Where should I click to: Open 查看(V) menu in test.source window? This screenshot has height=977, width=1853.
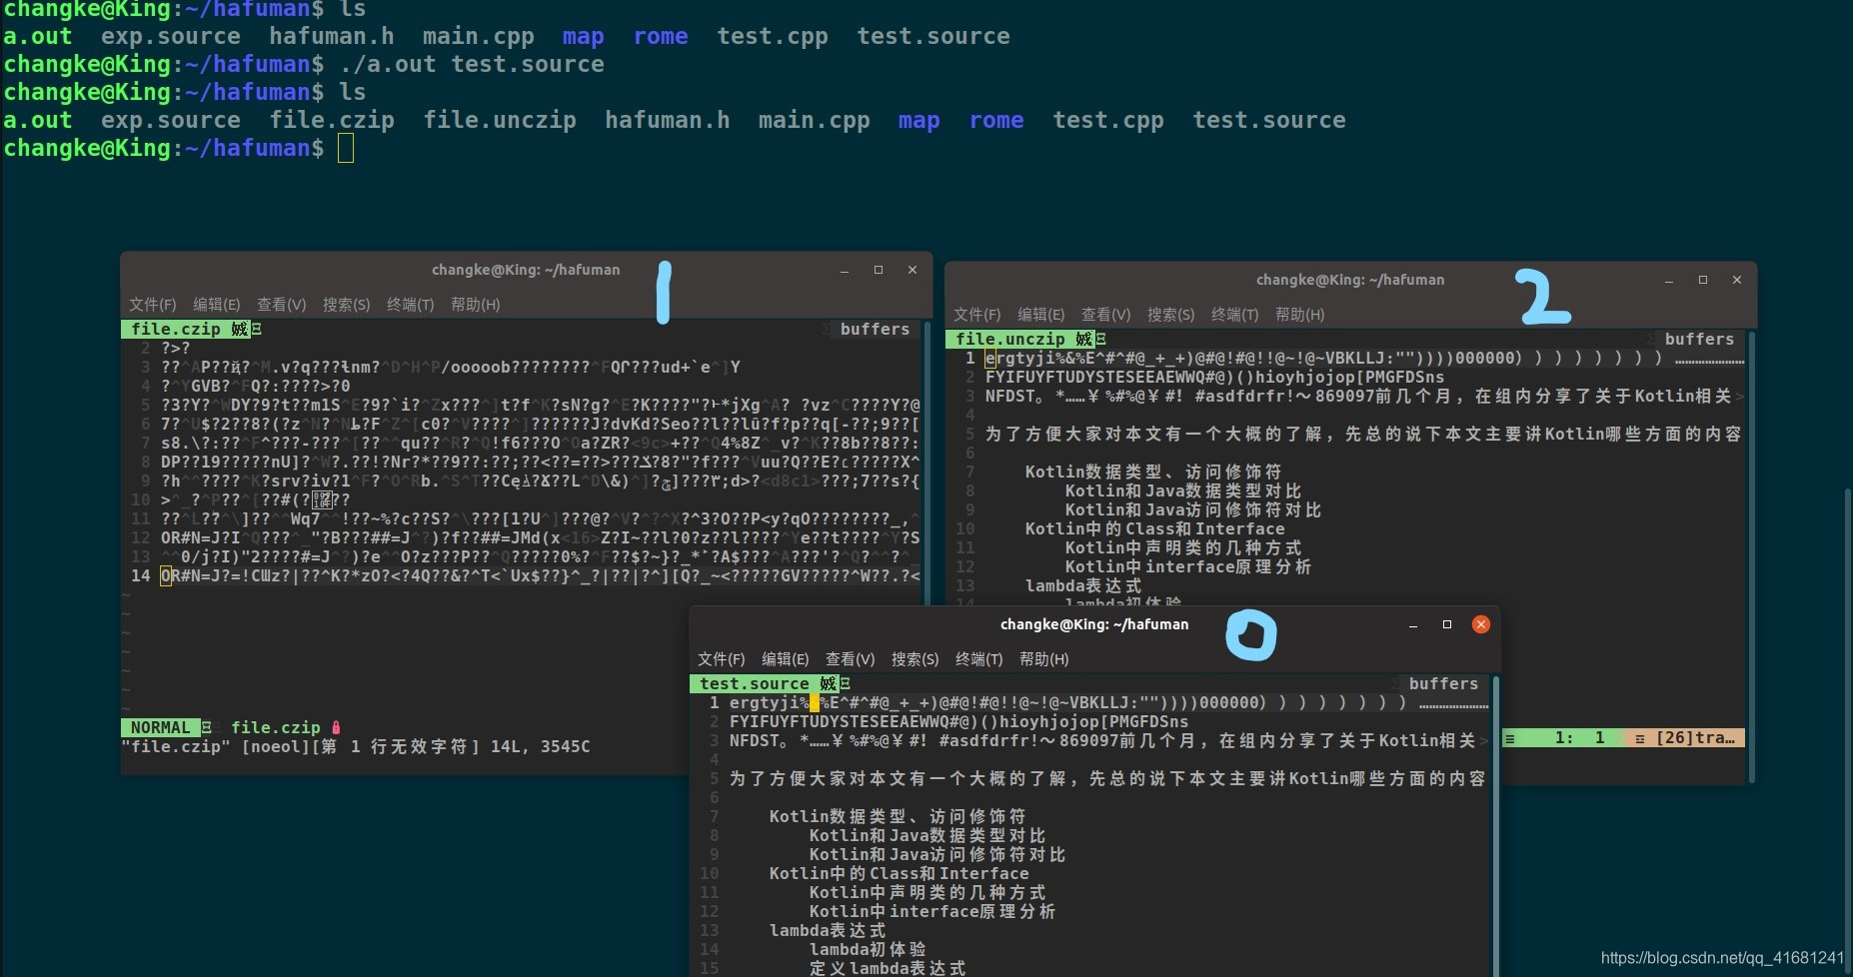850,659
